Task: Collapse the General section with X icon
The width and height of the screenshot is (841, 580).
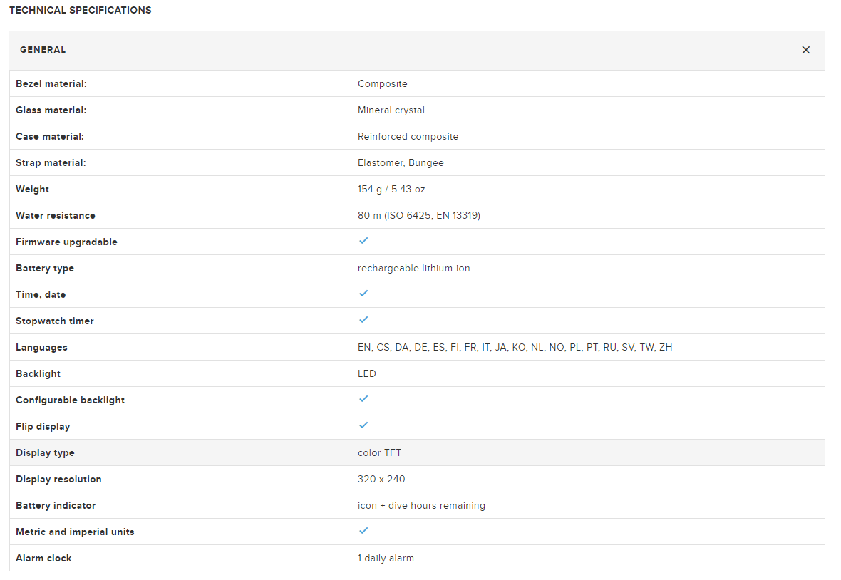Action: click(x=805, y=50)
